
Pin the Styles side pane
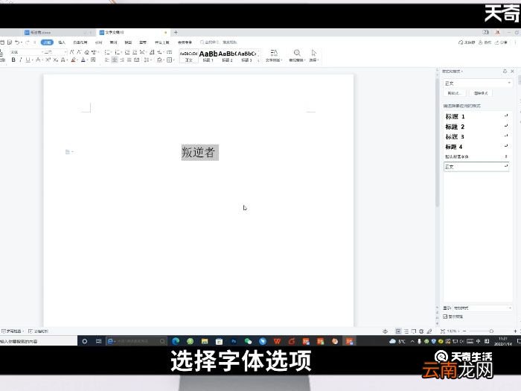[505, 71]
